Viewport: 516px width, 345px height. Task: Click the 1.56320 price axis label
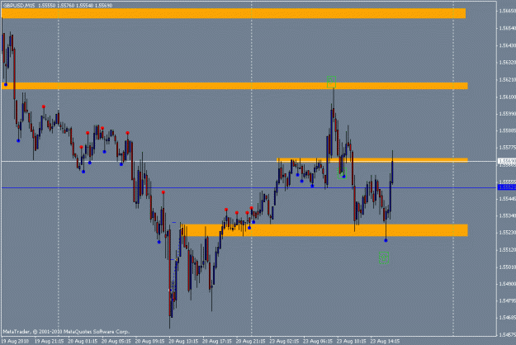coord(507,62)
